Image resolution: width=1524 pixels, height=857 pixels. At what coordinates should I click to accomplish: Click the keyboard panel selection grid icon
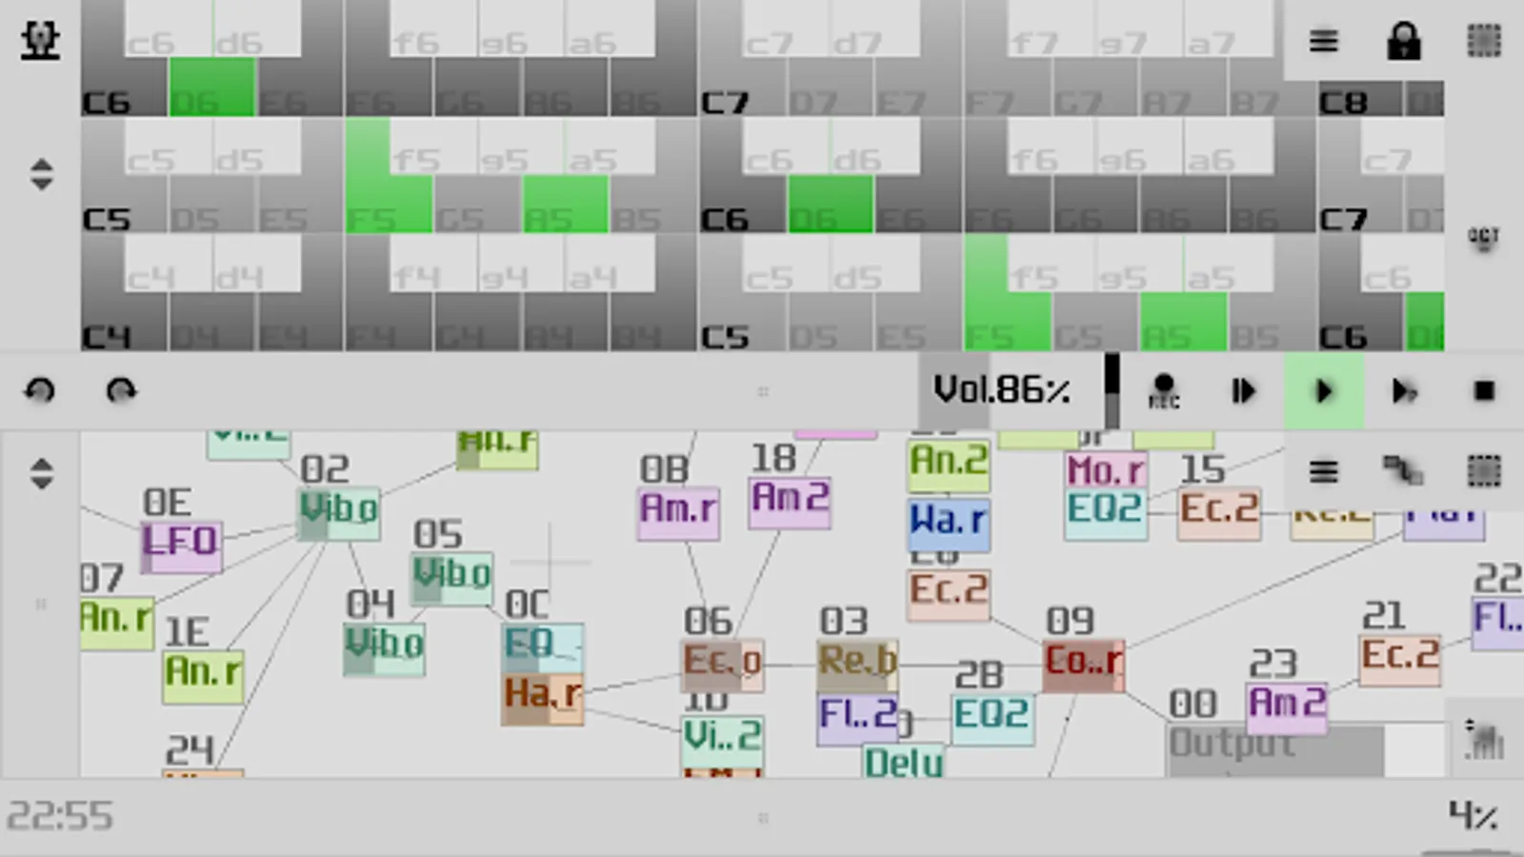[x=1483, y=41]
